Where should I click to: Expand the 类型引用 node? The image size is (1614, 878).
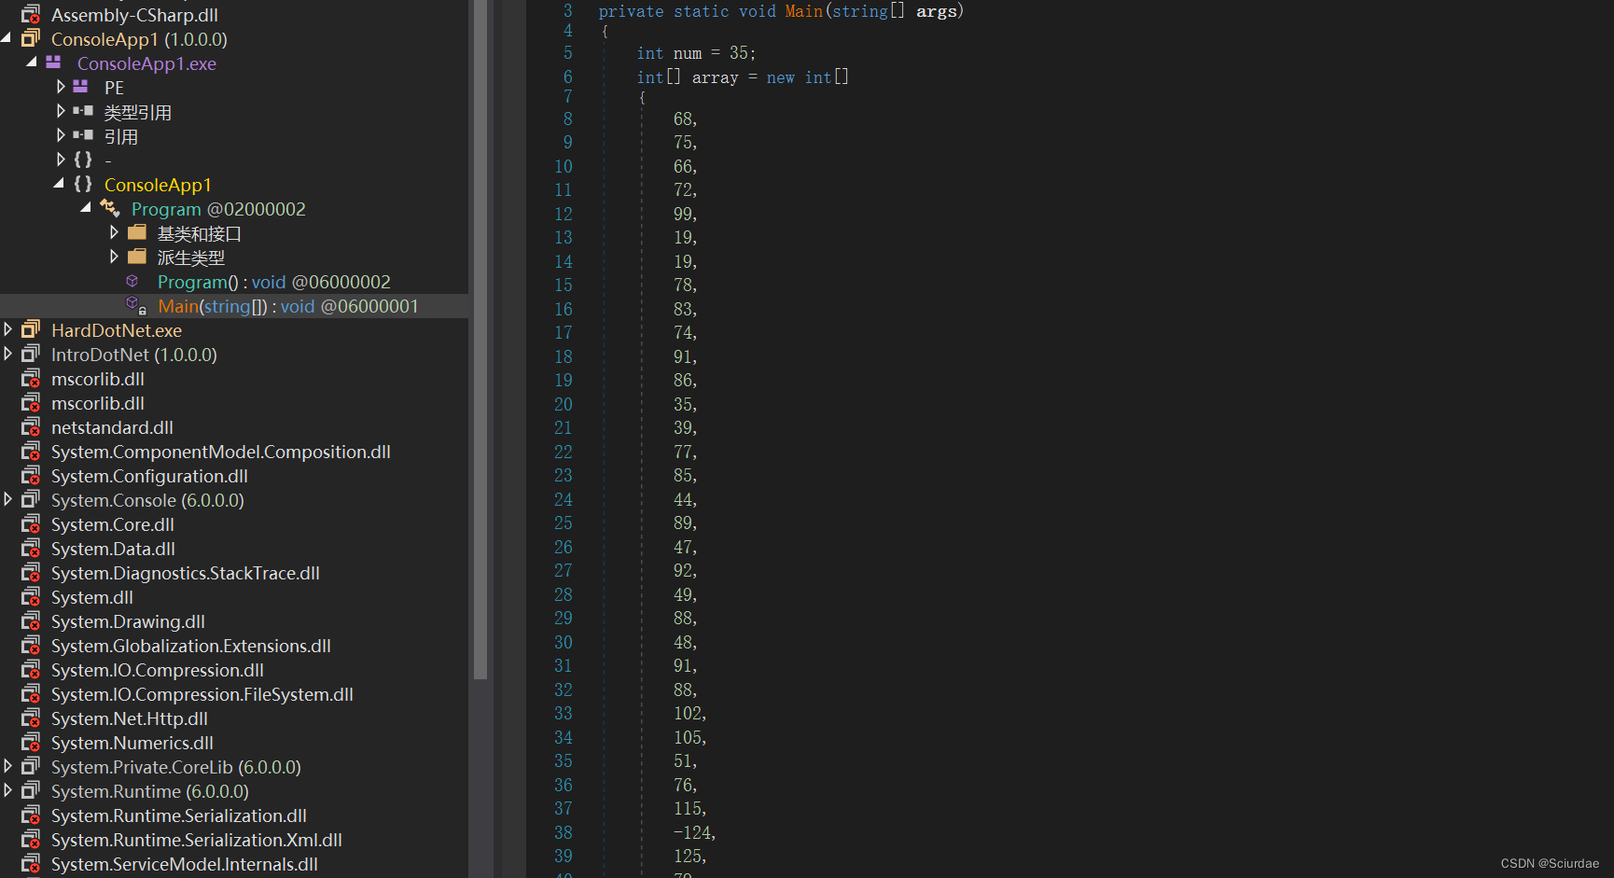coord(61,111)
